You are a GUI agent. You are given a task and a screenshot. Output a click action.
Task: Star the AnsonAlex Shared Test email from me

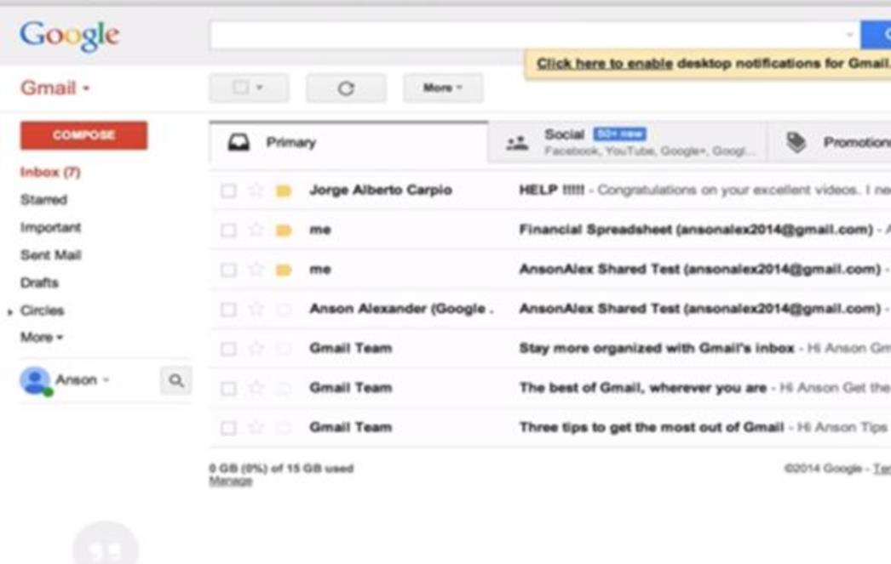pyautogui.click(x=256, y=269)
